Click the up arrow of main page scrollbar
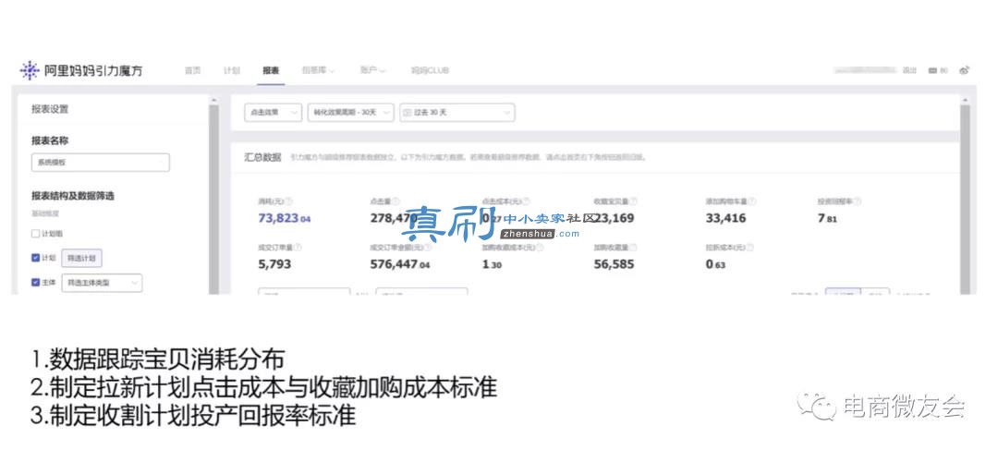Viewport: 998px width, 450px height. pos(964,101)
